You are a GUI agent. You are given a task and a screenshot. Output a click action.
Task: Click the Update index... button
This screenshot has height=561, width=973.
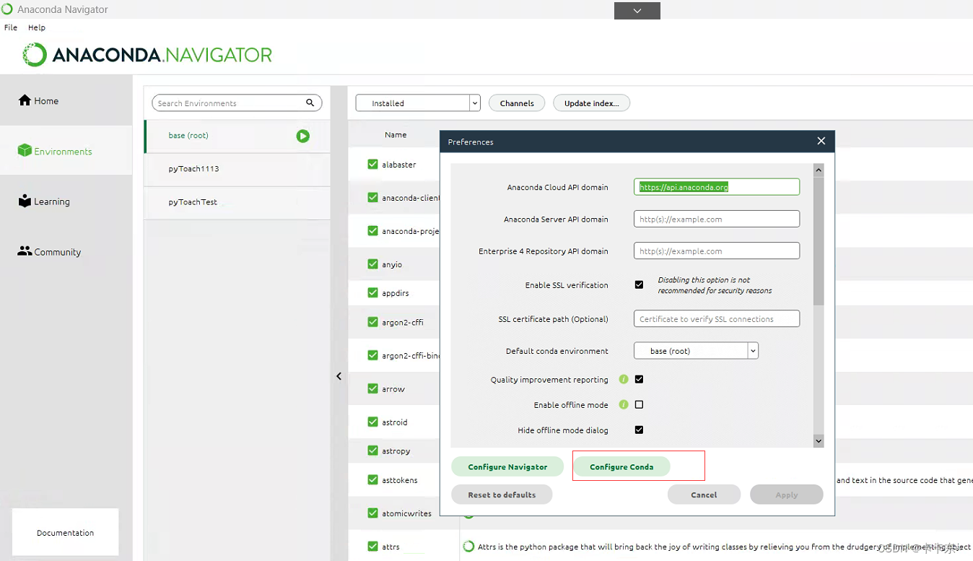tap(592, 103)
